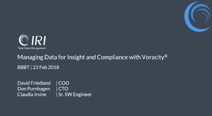Click the name David Friedland
The height and width of the screenshot is (116, 212).
(34, 83)
